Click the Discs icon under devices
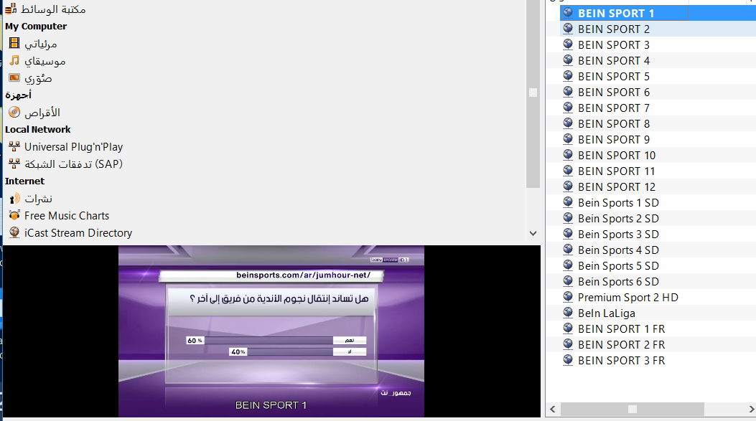Screen dimensions: 756x421 click(14, 113)
